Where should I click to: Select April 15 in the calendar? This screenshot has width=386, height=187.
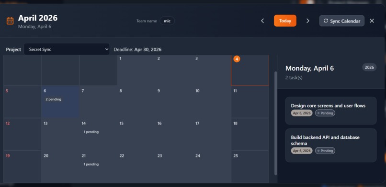click(136, 135)
